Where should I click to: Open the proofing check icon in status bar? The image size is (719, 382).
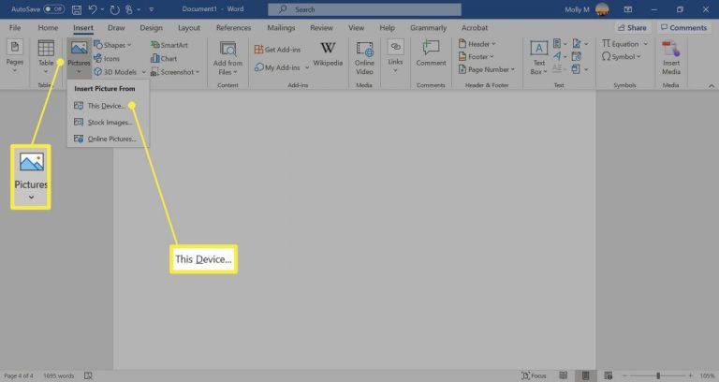[88, 376]
